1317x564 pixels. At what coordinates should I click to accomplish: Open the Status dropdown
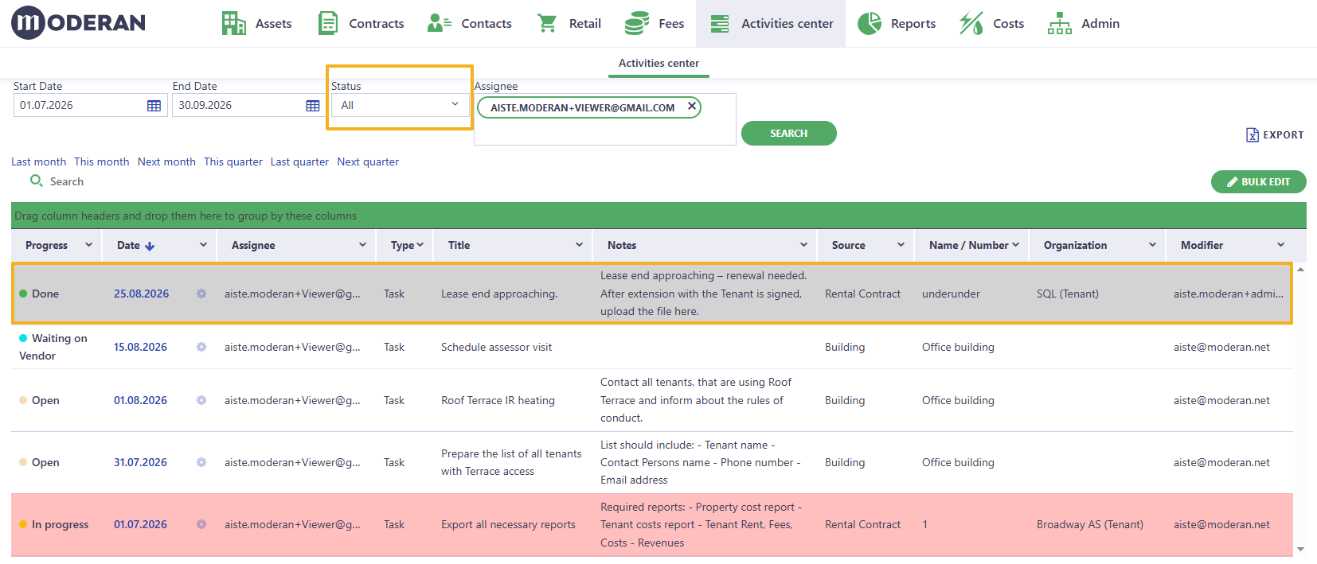(400, 105)
